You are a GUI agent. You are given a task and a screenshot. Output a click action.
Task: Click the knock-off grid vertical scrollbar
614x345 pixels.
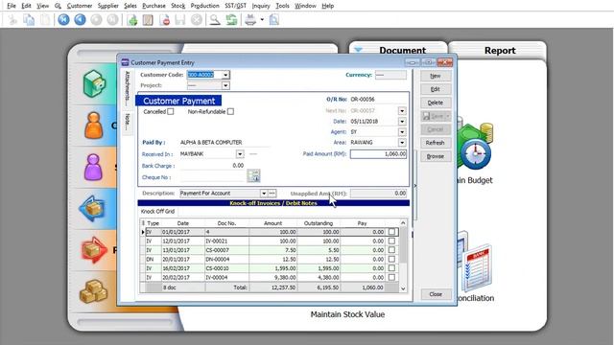(403, 256)
